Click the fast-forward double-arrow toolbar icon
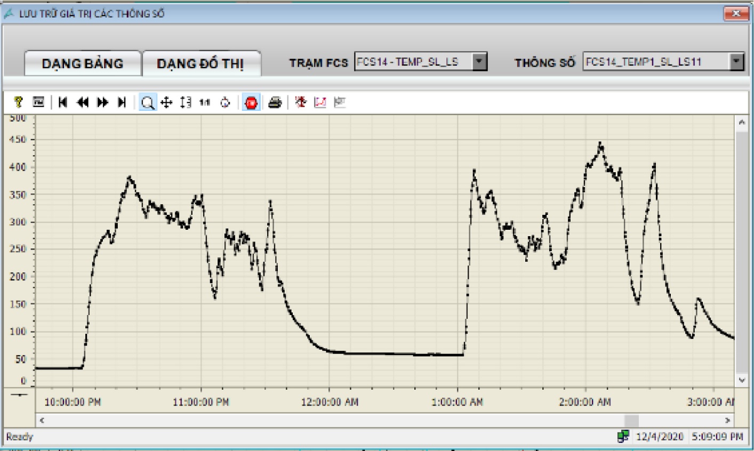The height and width of the screenshot is (451, 754). 102,102
